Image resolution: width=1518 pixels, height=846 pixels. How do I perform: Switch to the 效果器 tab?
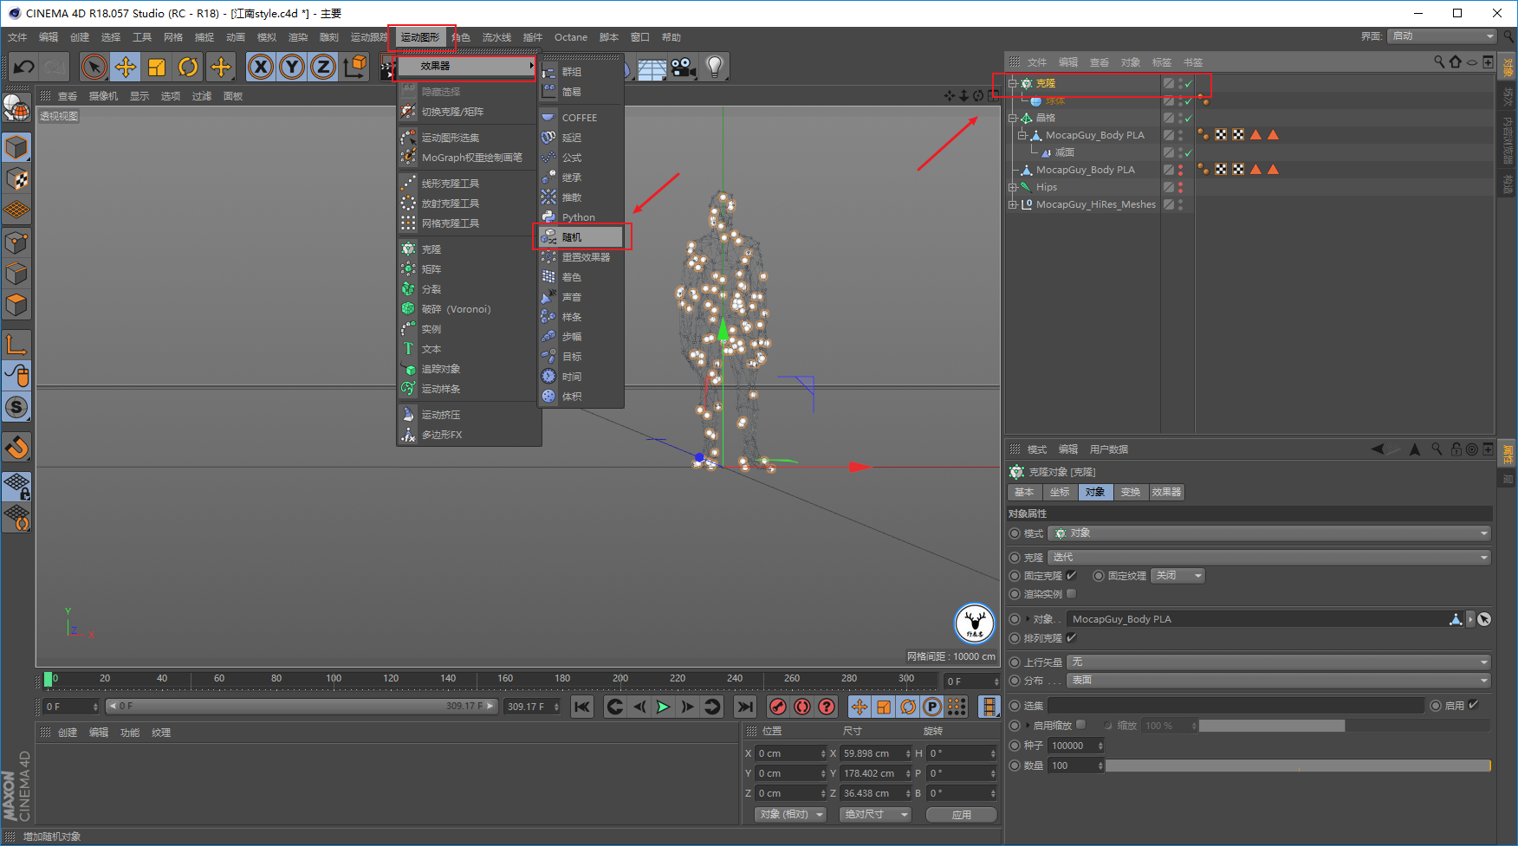(1166, 492)
